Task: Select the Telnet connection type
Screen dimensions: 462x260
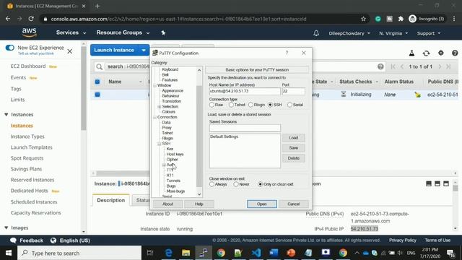Action: (231, 105)
